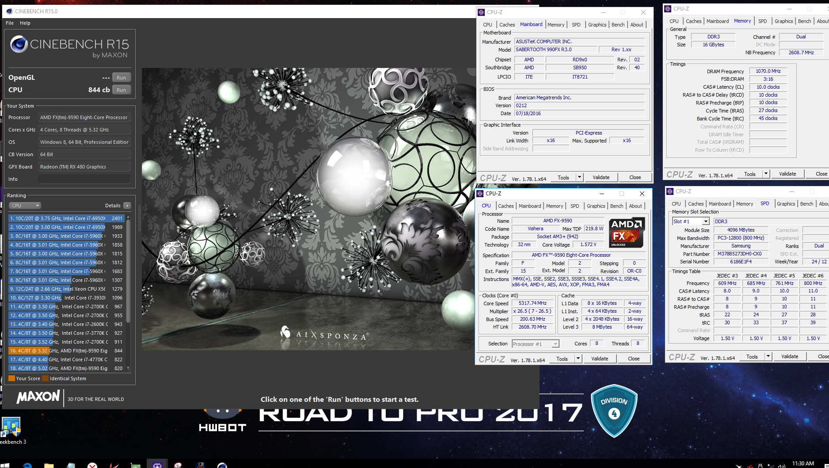Click the Cinema 4D sphere icon in the taskbar
The height and width of the screenshot is (468, 829).
point(222,465)
